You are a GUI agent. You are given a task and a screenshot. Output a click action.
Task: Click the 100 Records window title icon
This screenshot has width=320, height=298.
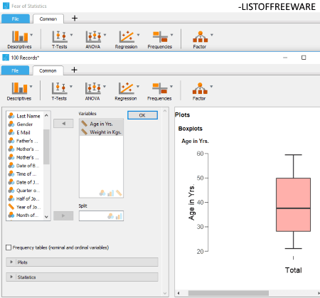point(6,58)
